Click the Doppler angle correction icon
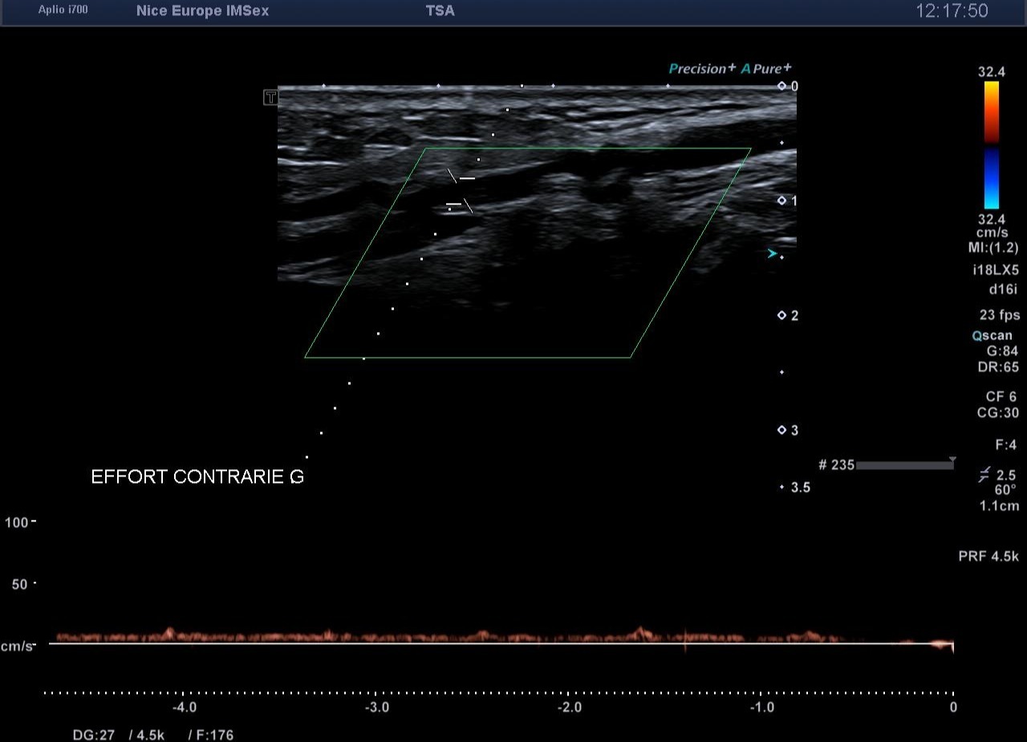The height and width of the screenshot is (742, 1027). [984, 476]
